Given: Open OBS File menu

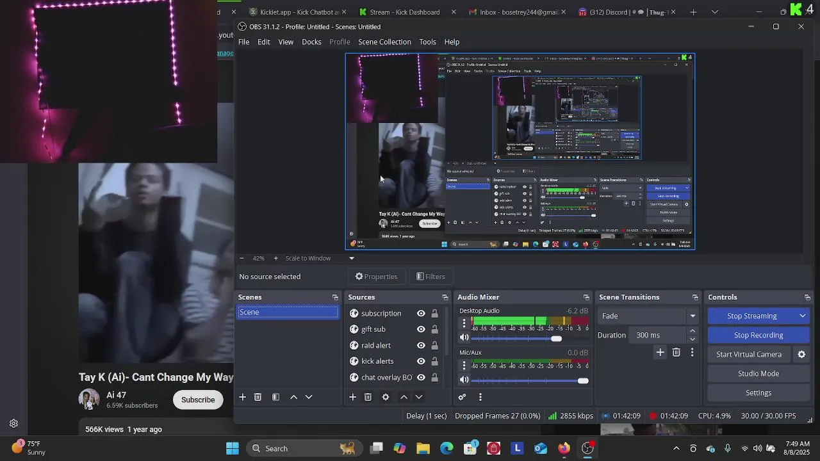Looking at the screenshot, I should coord(243,42).
